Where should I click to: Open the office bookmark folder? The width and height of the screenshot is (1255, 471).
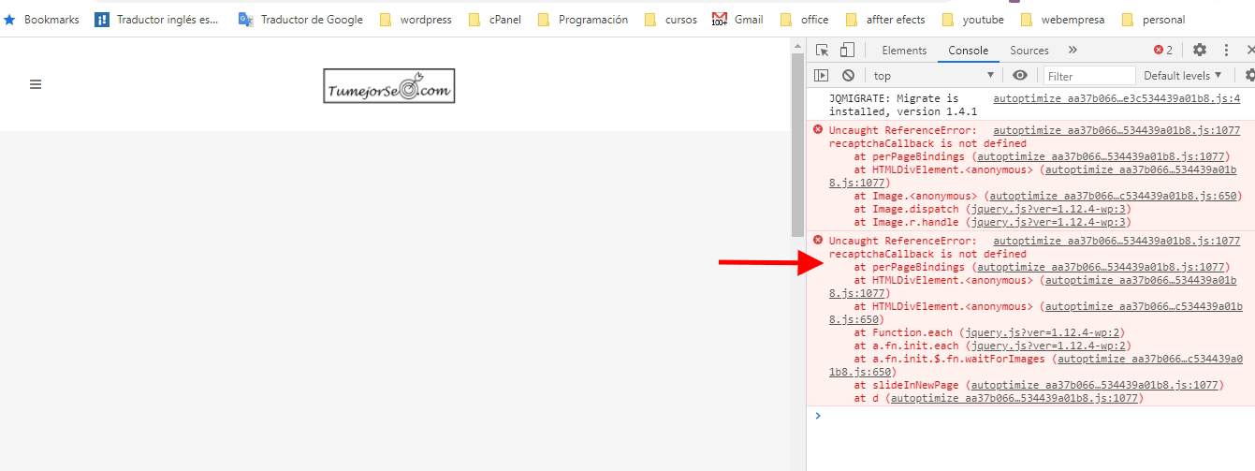click(805, 19)
